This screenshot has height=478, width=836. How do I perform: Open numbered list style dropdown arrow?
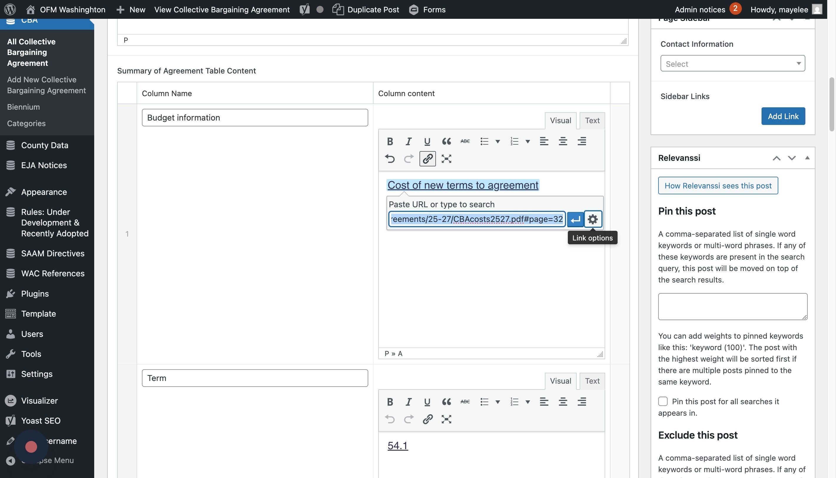528,141
